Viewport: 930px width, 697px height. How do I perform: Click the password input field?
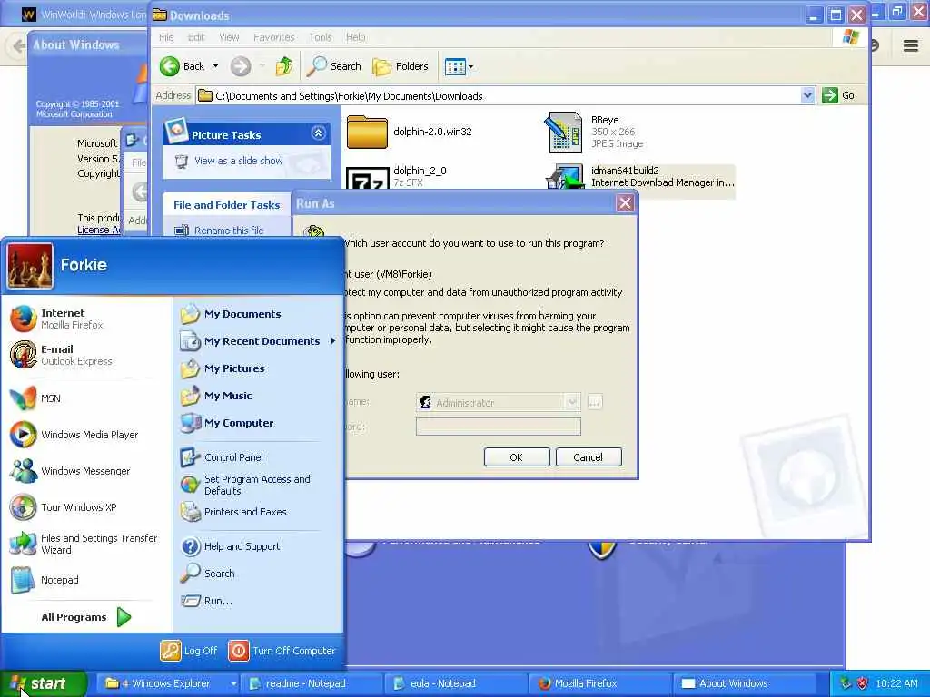click(499, 427)
